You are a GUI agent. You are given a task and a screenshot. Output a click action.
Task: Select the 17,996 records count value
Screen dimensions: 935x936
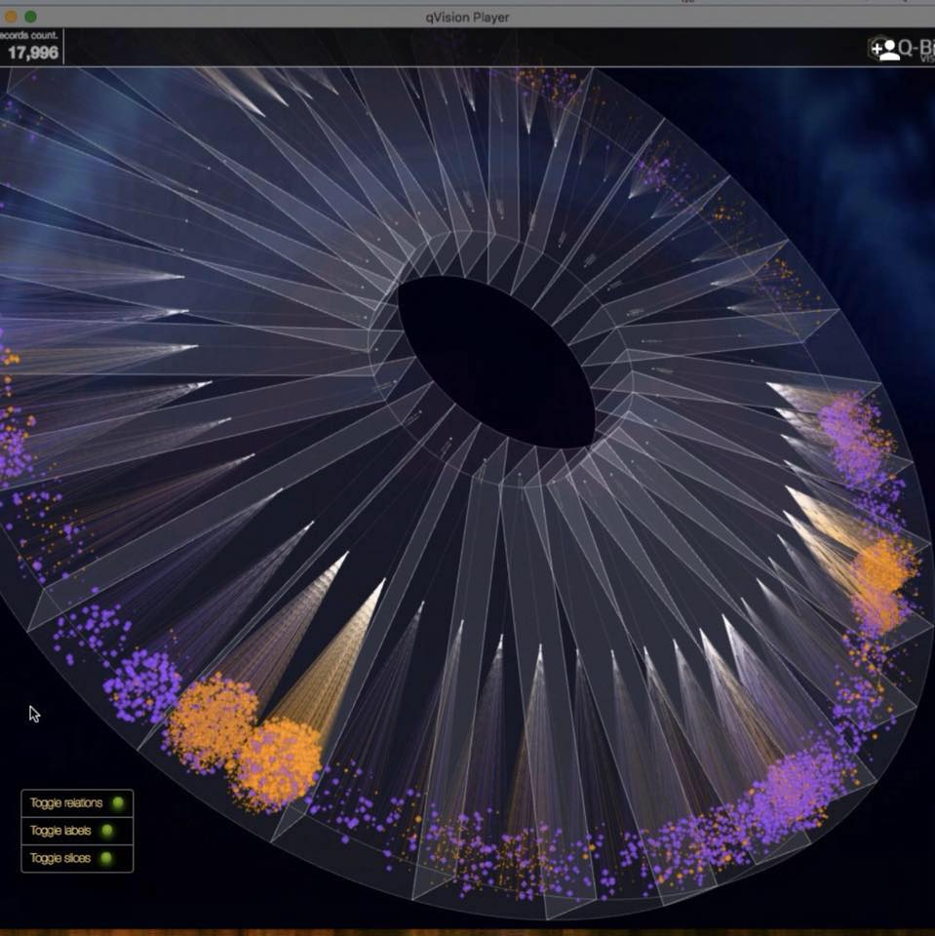pyautogui.click(x=33, y=53)
